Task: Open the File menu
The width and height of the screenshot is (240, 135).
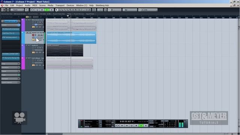Action: [x=6, y=5]
